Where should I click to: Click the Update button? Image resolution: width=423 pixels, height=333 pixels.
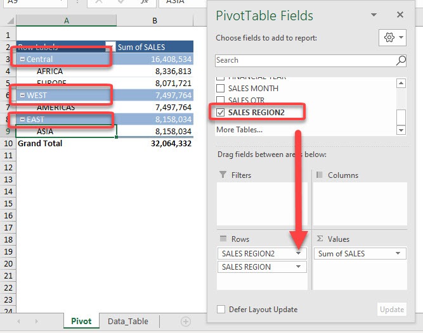pos(392,310)
